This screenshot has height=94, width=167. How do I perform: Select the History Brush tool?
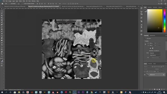(x=2, y=31)
